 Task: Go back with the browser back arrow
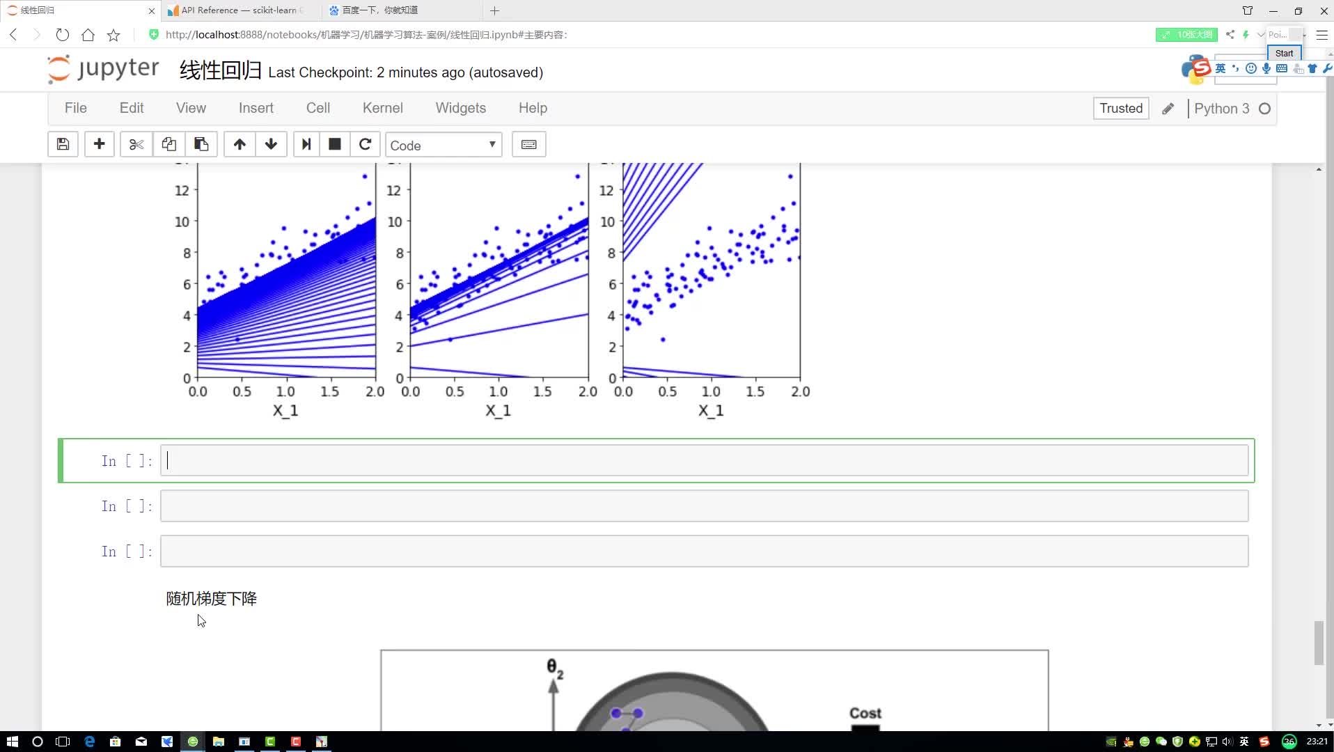(13, 35)
